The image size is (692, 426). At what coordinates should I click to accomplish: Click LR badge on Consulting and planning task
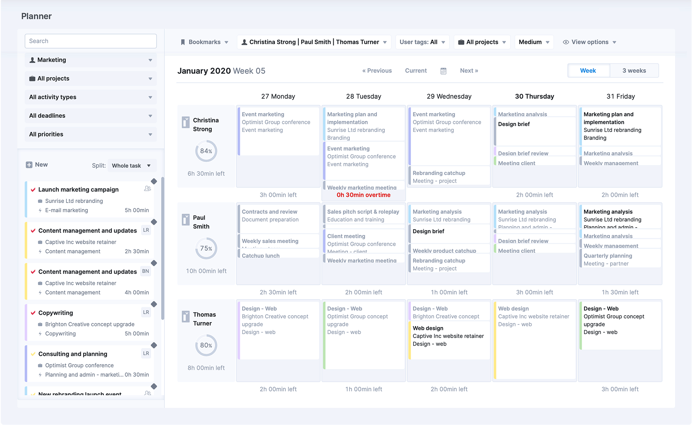(x=146, y=353)
